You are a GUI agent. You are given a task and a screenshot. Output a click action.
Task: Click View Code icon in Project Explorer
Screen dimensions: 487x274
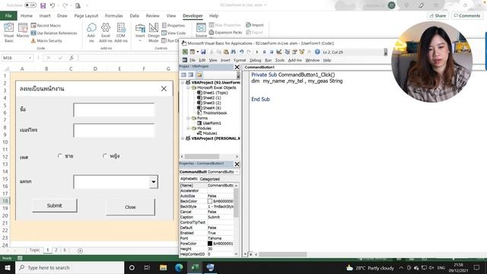183,75
